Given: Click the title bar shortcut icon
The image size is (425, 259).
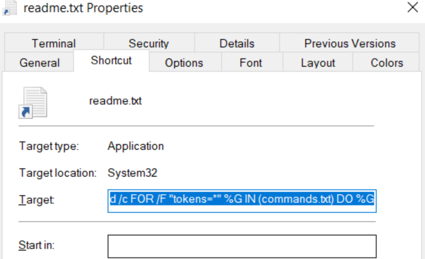Looking at the screenshot, I should (x=7, y=8).
